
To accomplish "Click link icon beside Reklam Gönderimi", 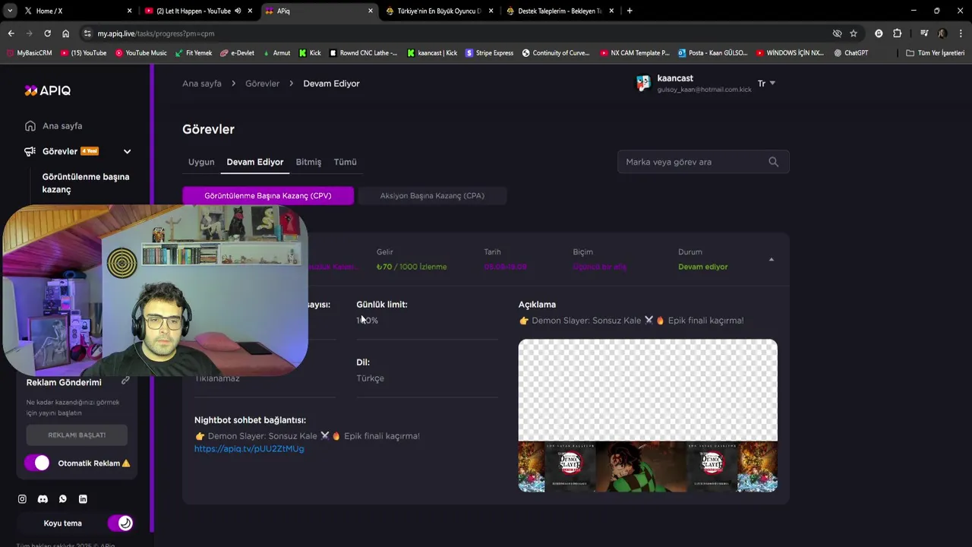I will tap(125, 381).
